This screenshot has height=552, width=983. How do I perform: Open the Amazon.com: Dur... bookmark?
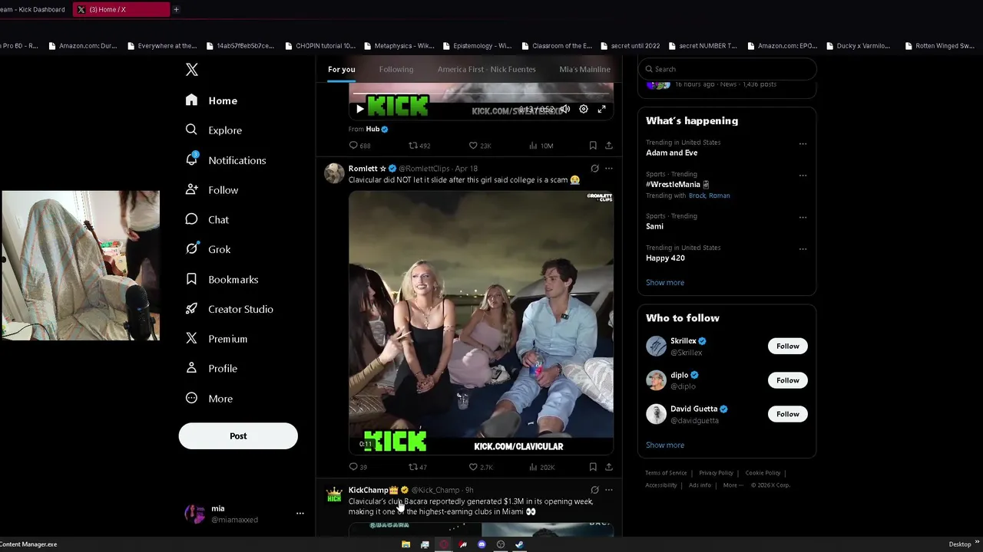(x=82, y=46)
